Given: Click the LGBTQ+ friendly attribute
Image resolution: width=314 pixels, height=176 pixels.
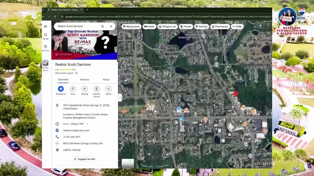Looking at the screenshot, I should 72,150.
